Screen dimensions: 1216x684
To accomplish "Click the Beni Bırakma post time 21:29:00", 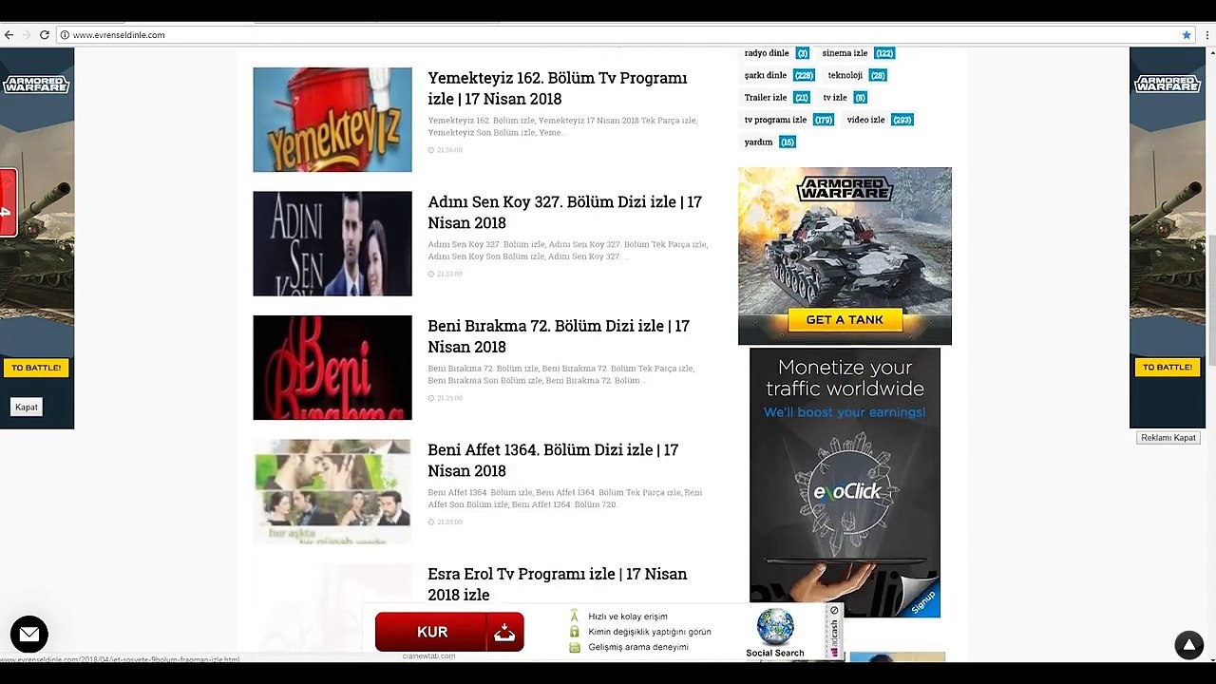I will 446,398.
